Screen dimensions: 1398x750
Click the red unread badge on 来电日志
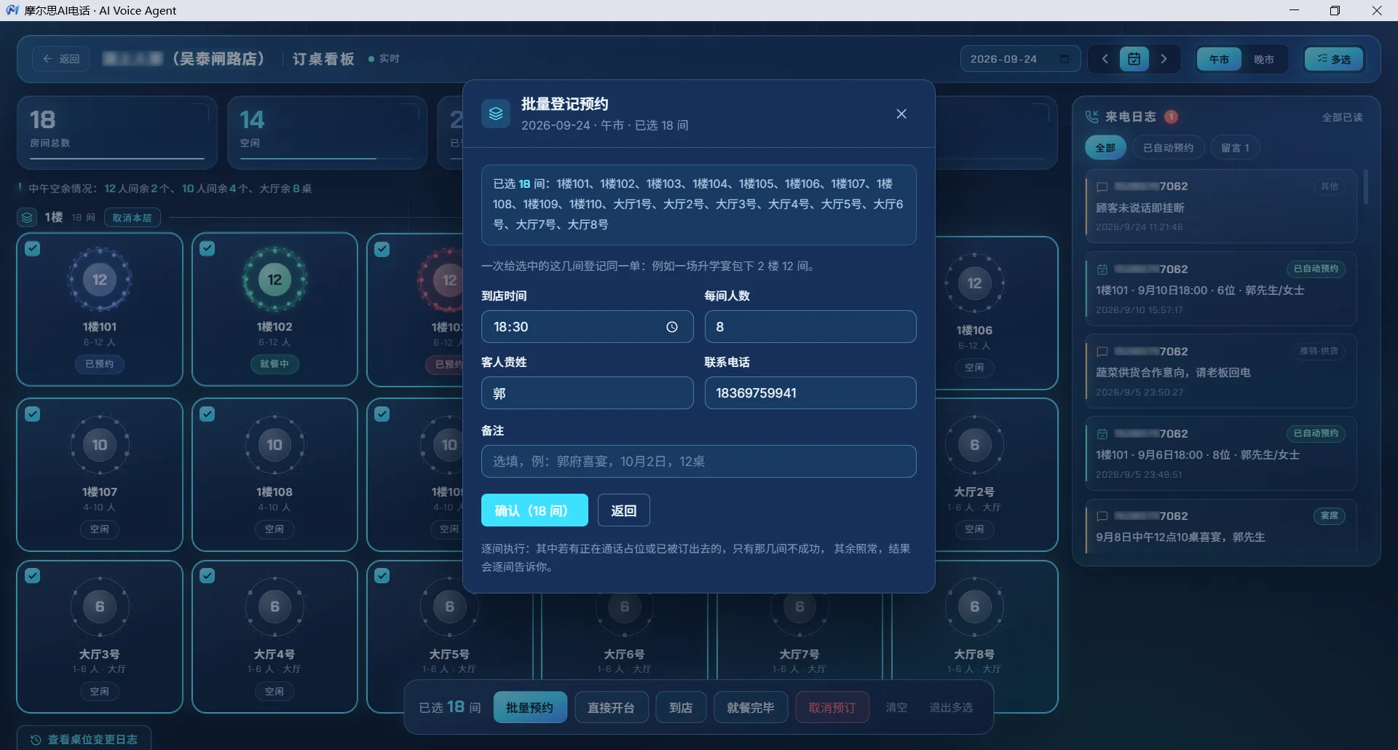pyautogui.click(x=1171, y=117)
